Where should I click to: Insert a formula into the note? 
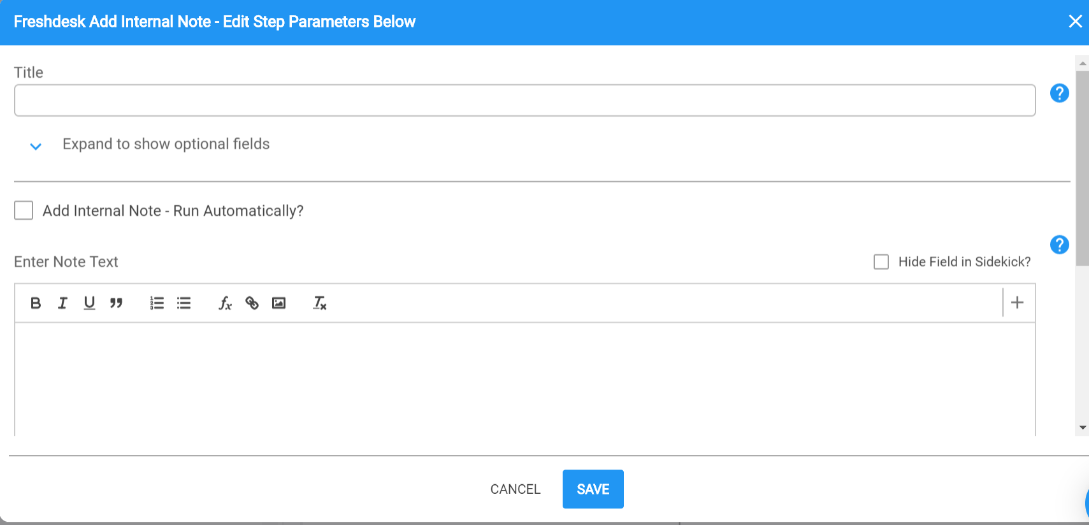(225, 303)
